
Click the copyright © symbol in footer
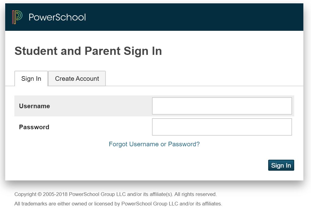point(39,194)
